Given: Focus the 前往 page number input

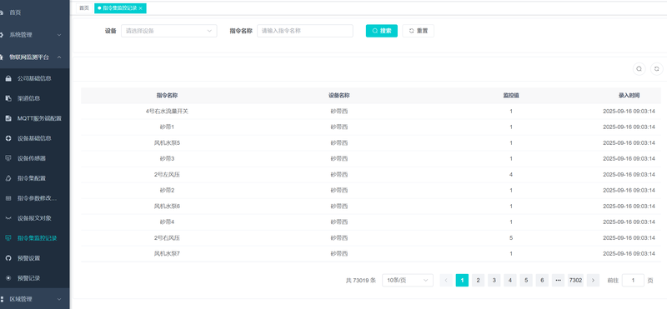Looking at the screenshot, I should coord(633,280).
